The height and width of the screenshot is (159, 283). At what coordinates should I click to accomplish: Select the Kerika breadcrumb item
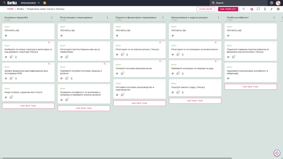[x=20, y=9]
